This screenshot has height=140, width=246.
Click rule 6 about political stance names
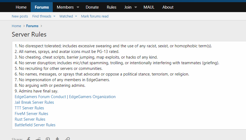[102, 74]
